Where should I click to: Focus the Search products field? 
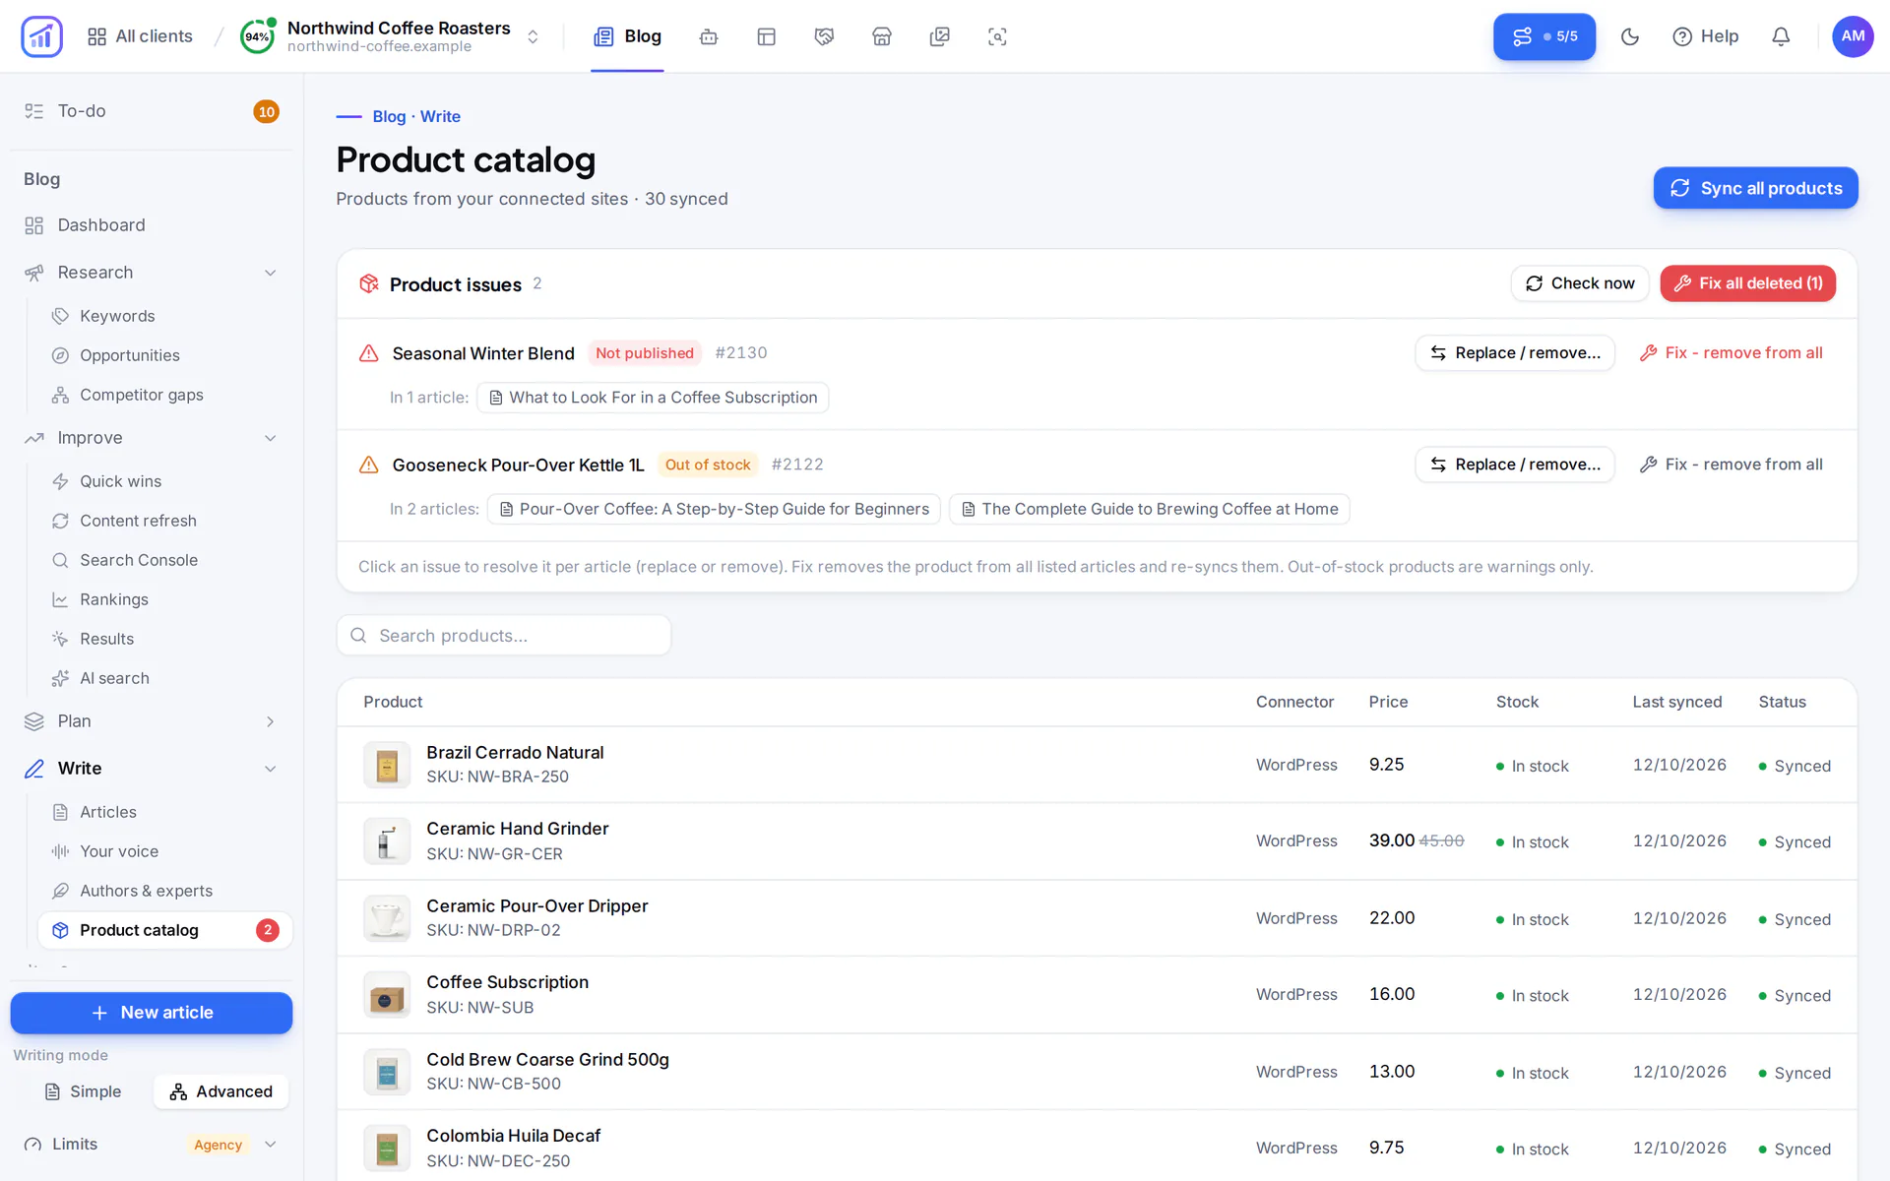(x=504, y=636)
